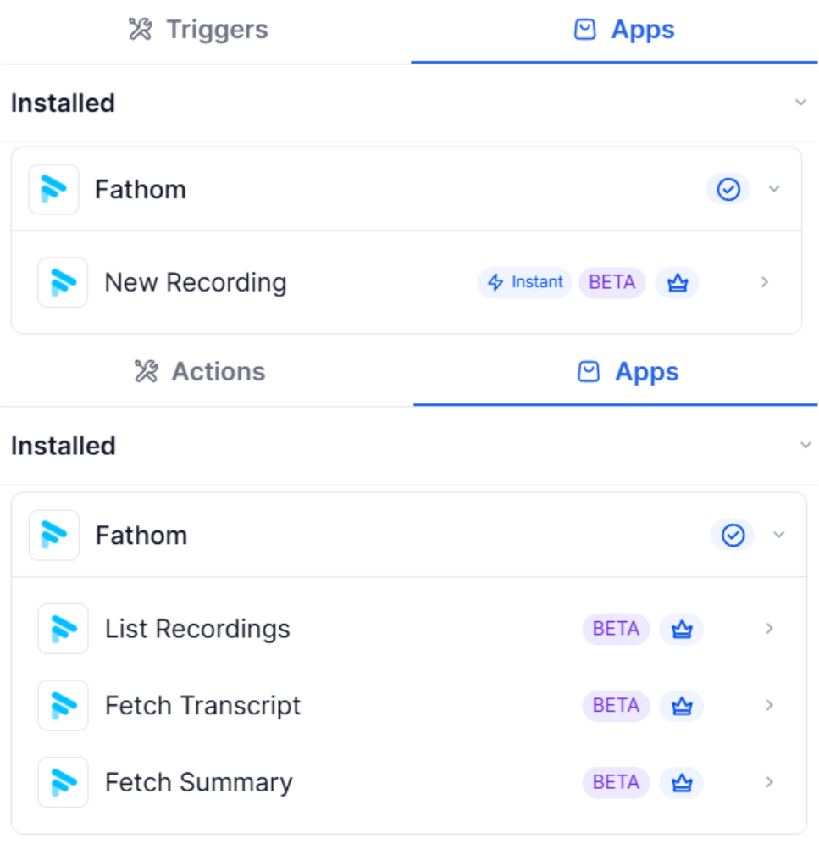Screen dimensions: 819x844
Task: Click the crown icon on Fetch Transcript row
Action: click(x=681, y=706)
